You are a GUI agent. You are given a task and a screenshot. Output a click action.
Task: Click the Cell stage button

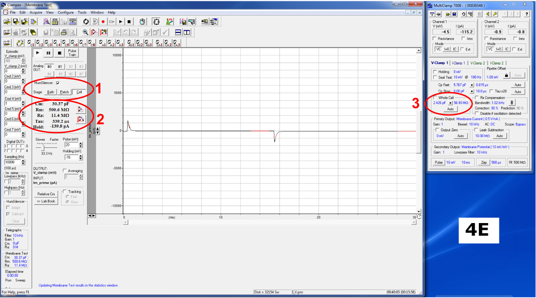79,92
